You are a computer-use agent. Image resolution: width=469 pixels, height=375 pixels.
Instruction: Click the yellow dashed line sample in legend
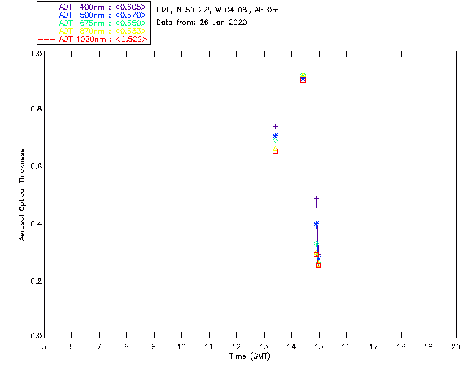(x=47, y=31)
